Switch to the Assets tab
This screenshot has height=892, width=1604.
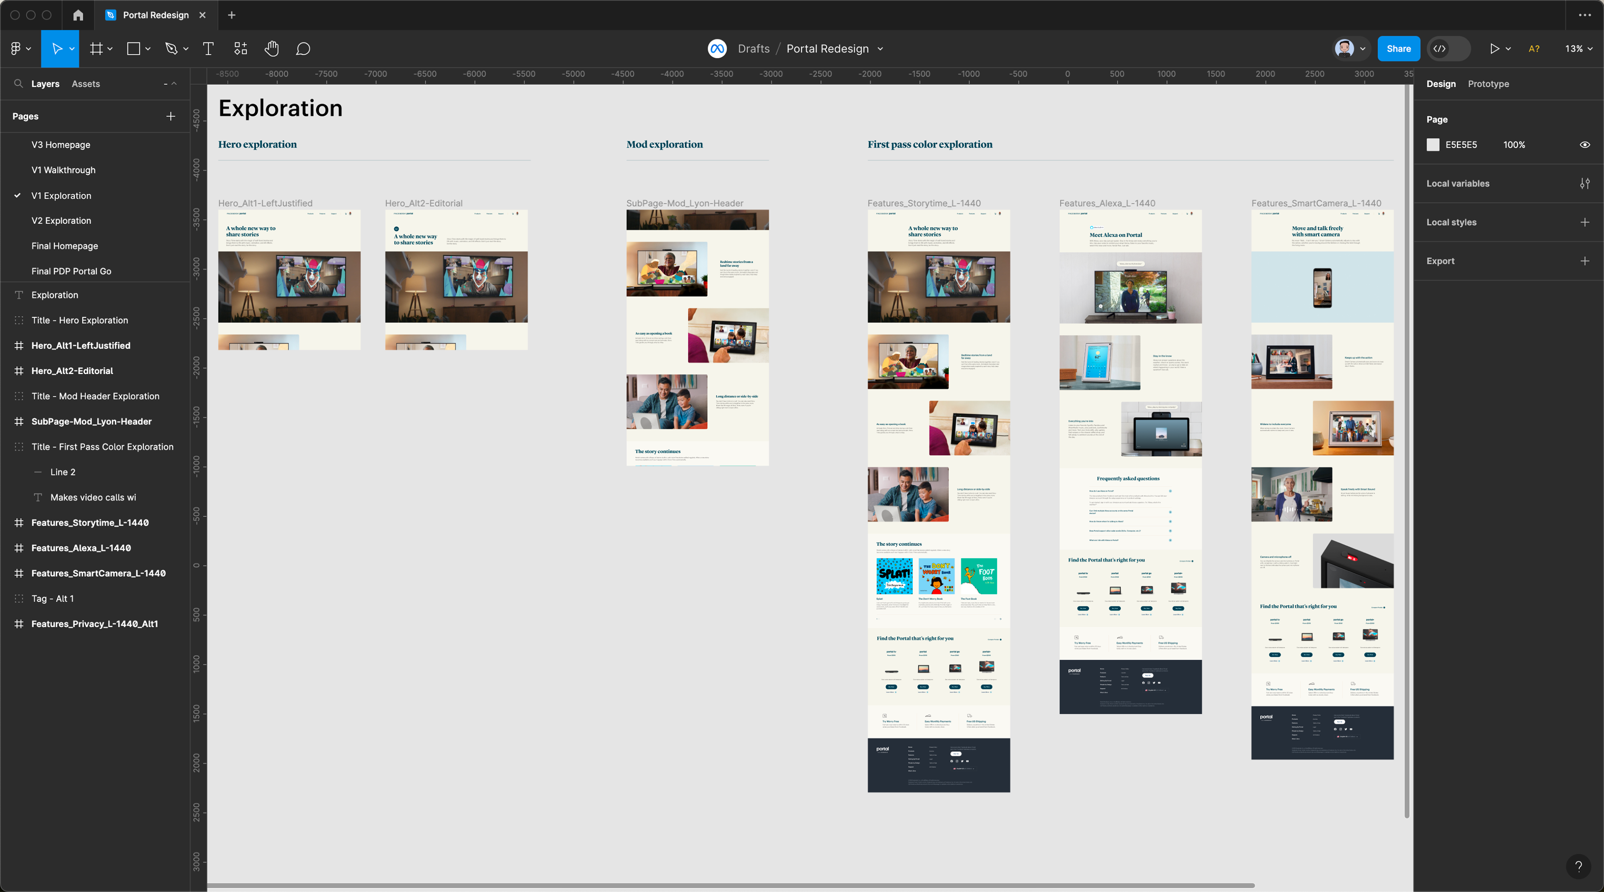(85, 84)
